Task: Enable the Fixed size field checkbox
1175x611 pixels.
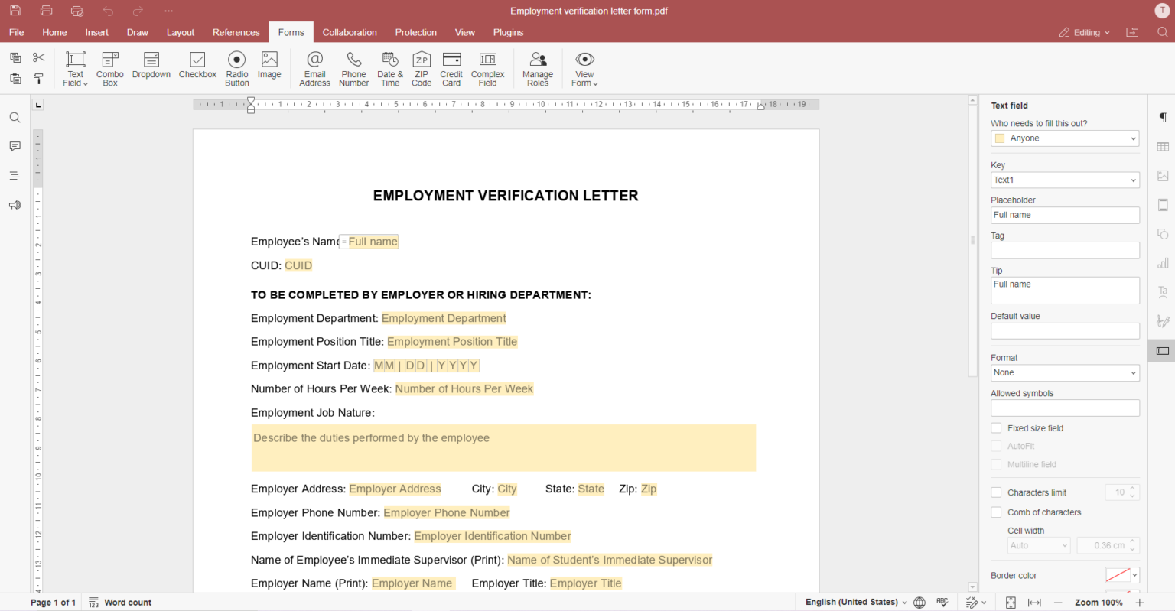Action: pyautogui.click(x=996, y=428)
